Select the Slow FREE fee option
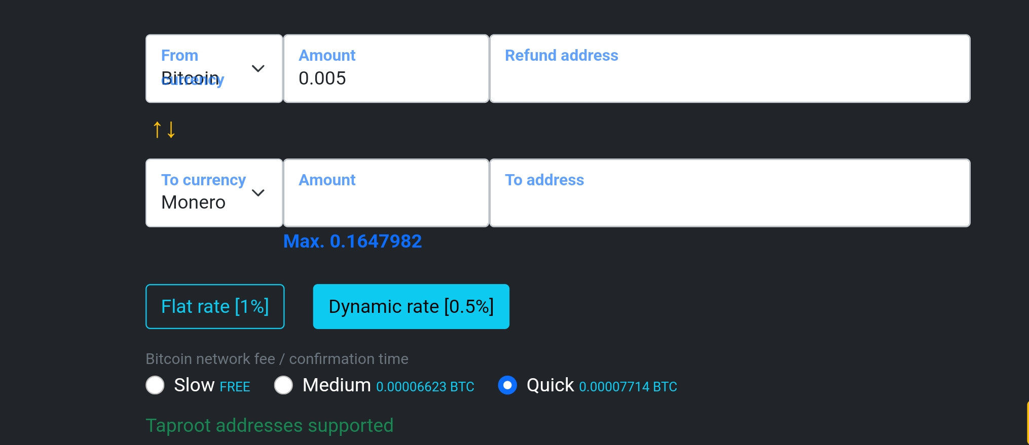The width and height of the screenshot is (1029, 445). (x=155, y=385)
